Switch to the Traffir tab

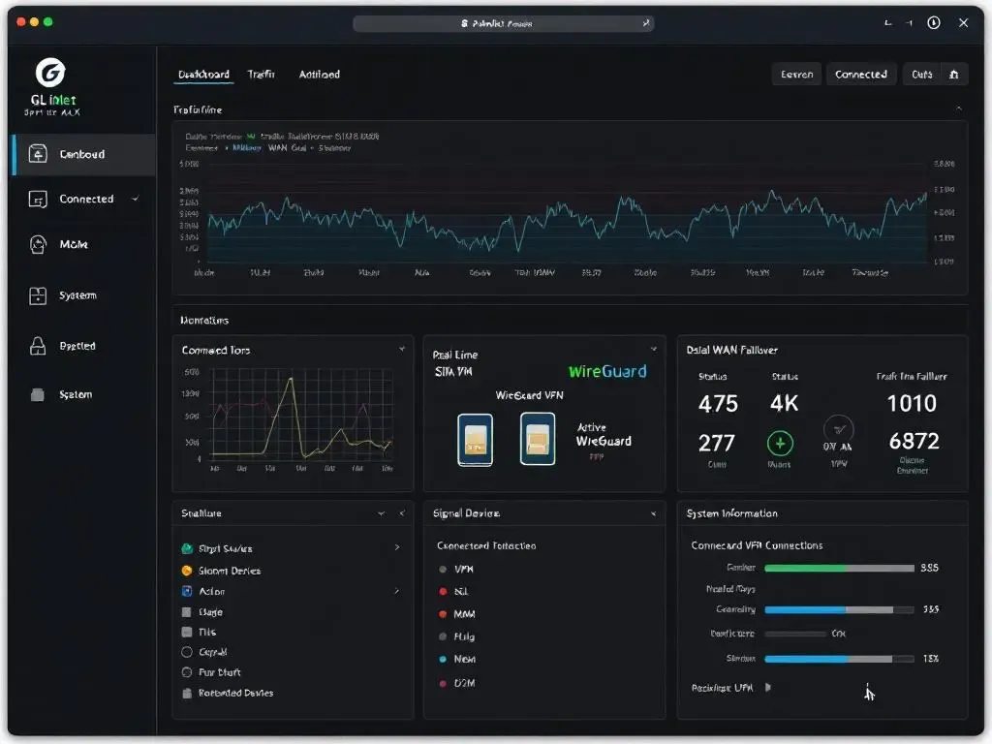point(262,75)
